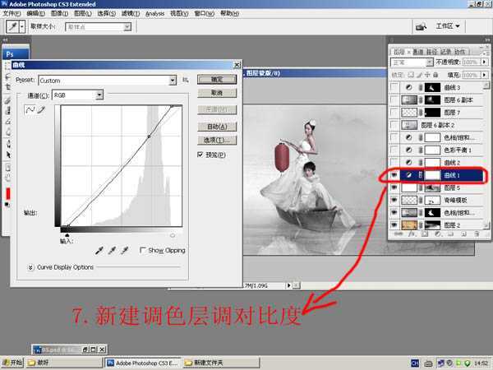Click 取消 to cancel curves
Image resolution: width=493 pixels, height=370 pixels.
click(x=217, y=93)
